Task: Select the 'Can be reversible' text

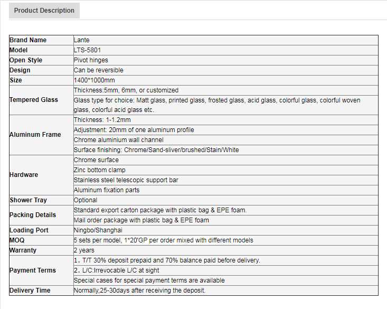Action: coord(99,70)
